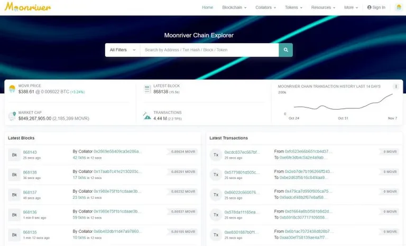406x246 pixels.
Task: Open sender address 0x6b1ac7072438d828b7
Action: pyautogui.click(x=309, y=231)
